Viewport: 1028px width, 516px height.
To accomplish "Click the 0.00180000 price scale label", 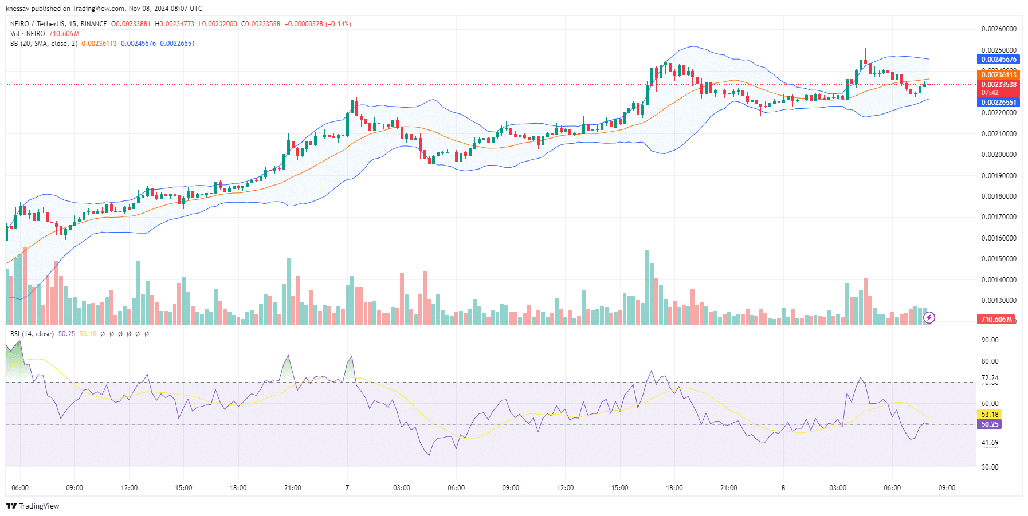I will pos(999,196).
